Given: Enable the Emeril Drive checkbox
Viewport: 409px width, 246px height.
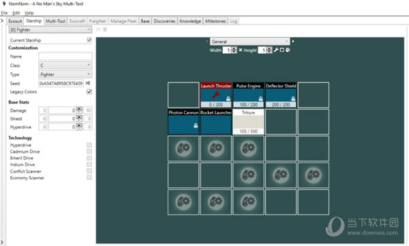Looking at the screenshot, I should (x=89, y=158).
